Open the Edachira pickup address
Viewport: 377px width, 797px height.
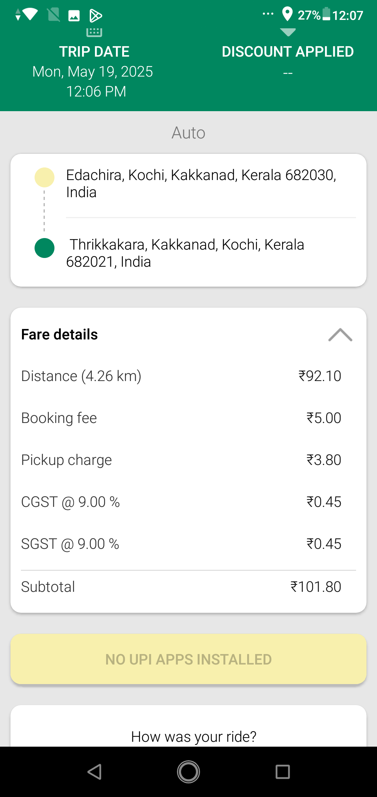(x=201, y=184)
